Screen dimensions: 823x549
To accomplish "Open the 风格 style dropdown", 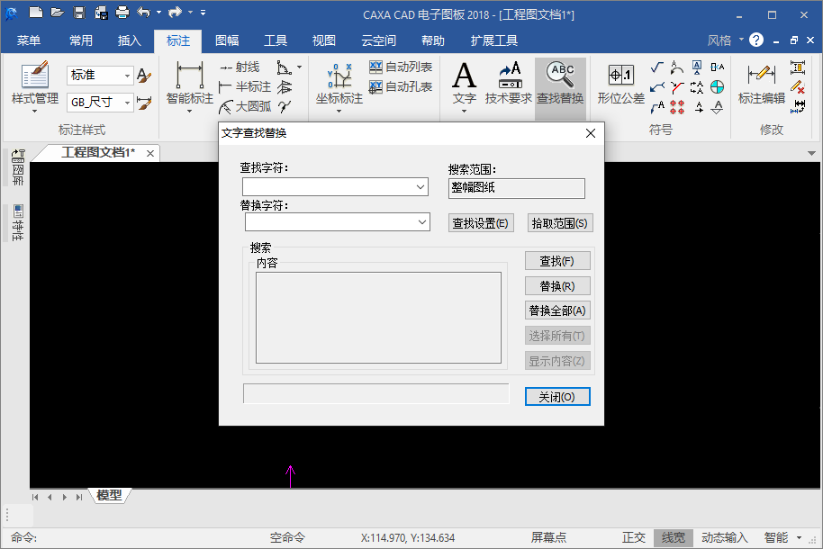I will click(x=726, y=40).
